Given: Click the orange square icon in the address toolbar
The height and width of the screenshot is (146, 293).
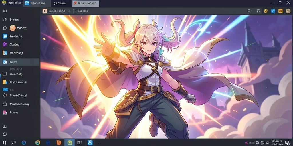Looking at the screenshot, I should [x=45, y=11].
